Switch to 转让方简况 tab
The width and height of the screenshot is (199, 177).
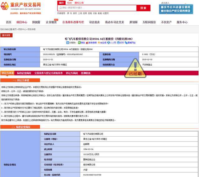point(72,73)
